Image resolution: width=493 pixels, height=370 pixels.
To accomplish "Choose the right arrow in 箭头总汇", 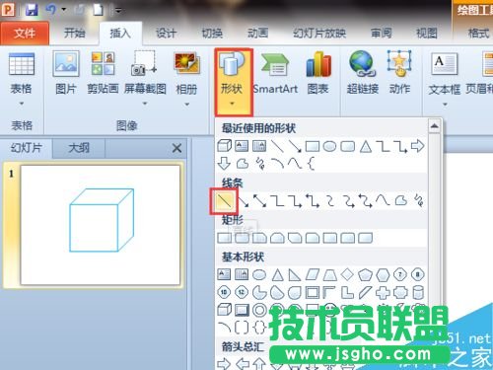I will pyautogui.click(x=224, y=363).
